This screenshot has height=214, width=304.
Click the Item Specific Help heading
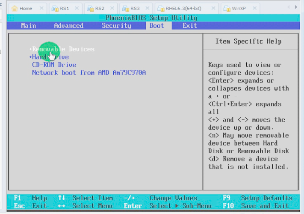pos(248,42)
